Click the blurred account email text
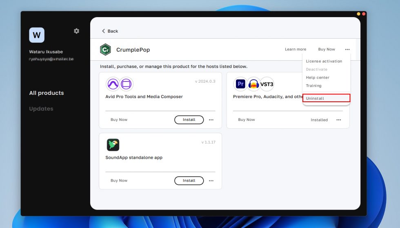 (x=51, y=59)
